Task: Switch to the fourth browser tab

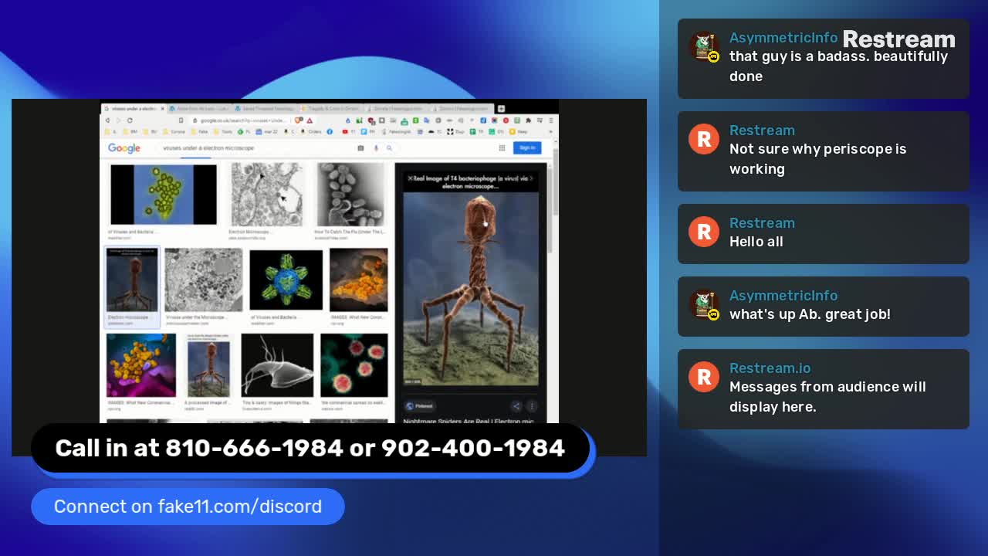Action: pos(331,109)
